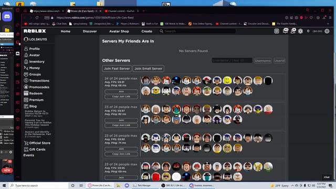Click the Robux icon in the header

point(300,31)
